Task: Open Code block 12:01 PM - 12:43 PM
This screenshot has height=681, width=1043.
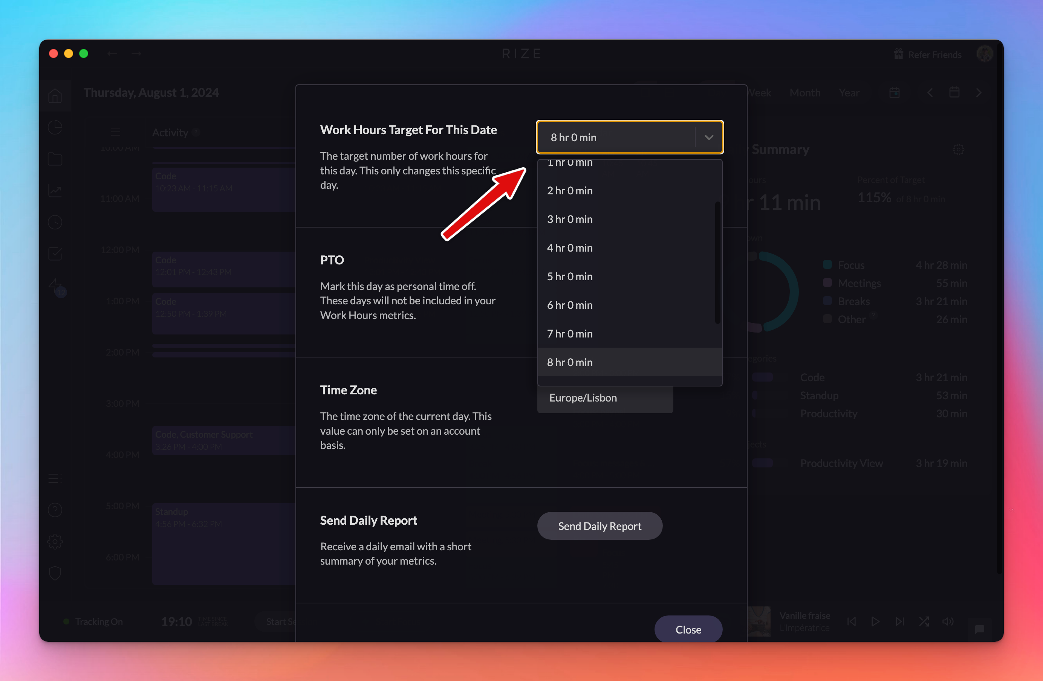Action: [224, 269]
